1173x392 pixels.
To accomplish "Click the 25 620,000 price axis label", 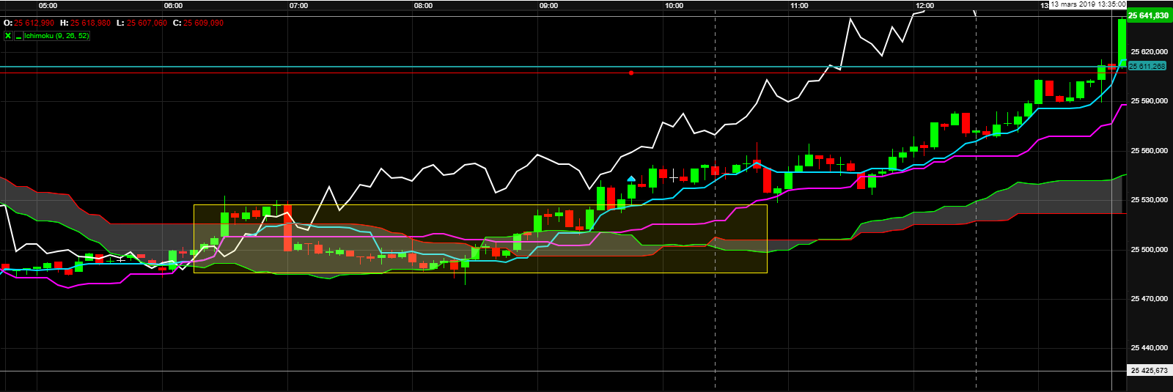I will coord(1150,51).
